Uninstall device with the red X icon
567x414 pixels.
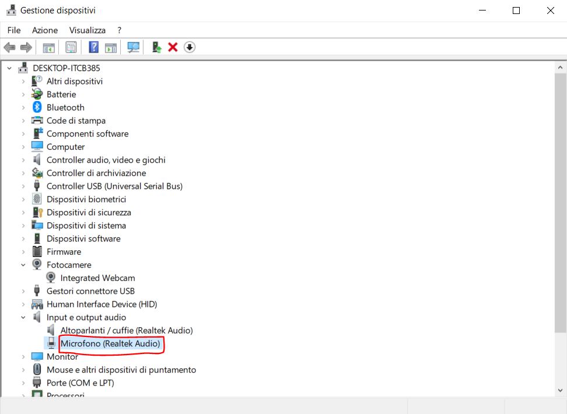point(173,47)
